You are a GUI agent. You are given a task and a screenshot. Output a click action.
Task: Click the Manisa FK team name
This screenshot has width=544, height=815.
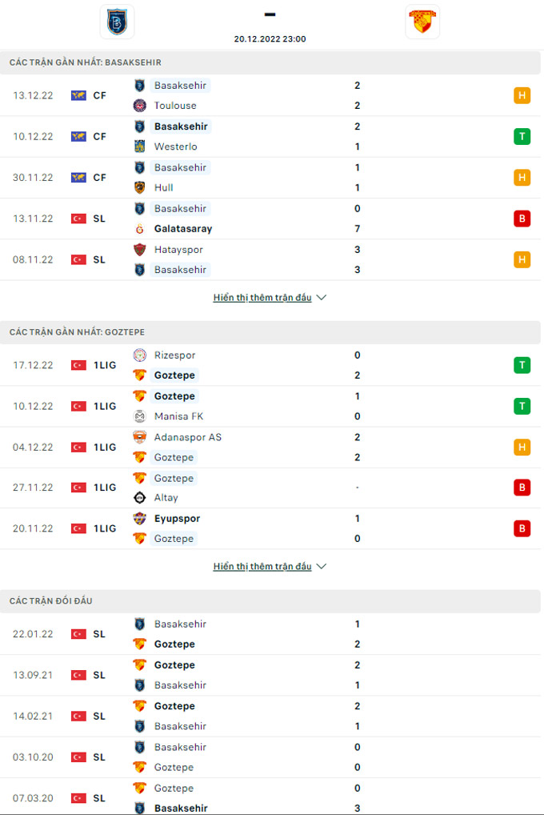[178, 416]
